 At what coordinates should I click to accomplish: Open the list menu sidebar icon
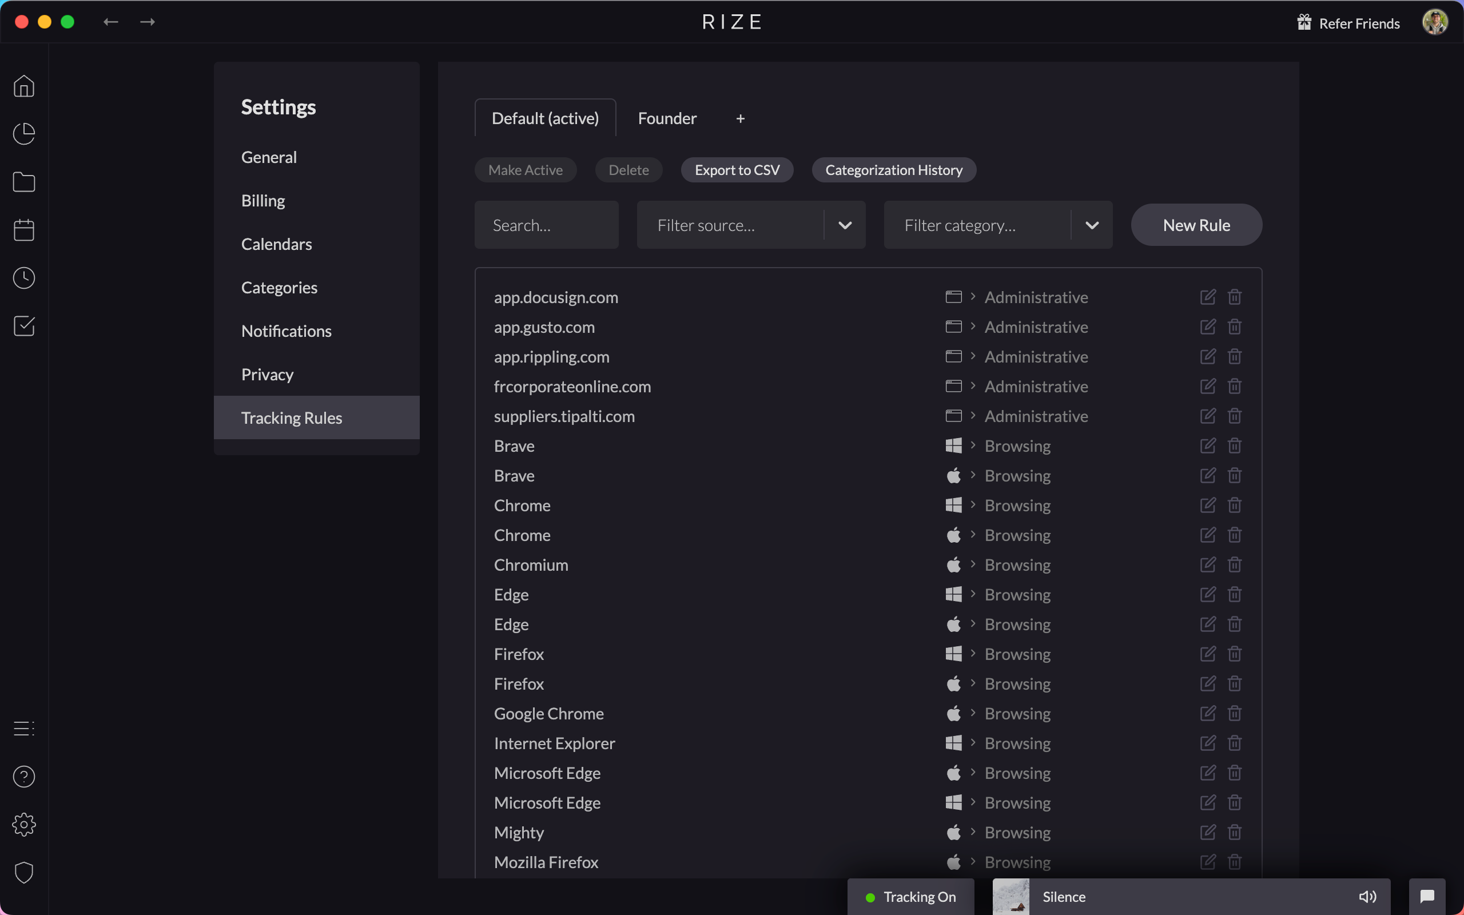pos(24,728)
